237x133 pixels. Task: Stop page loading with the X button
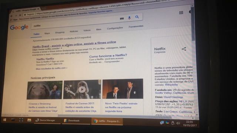click(20, 16)
